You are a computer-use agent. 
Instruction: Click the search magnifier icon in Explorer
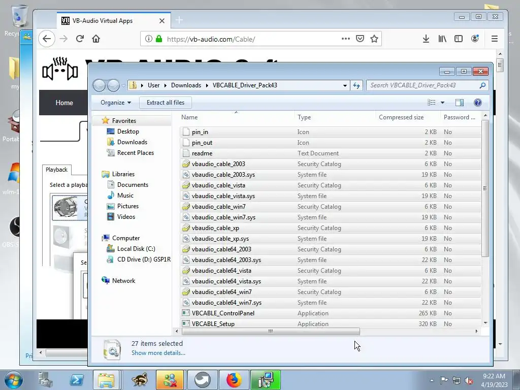(482, 85)
